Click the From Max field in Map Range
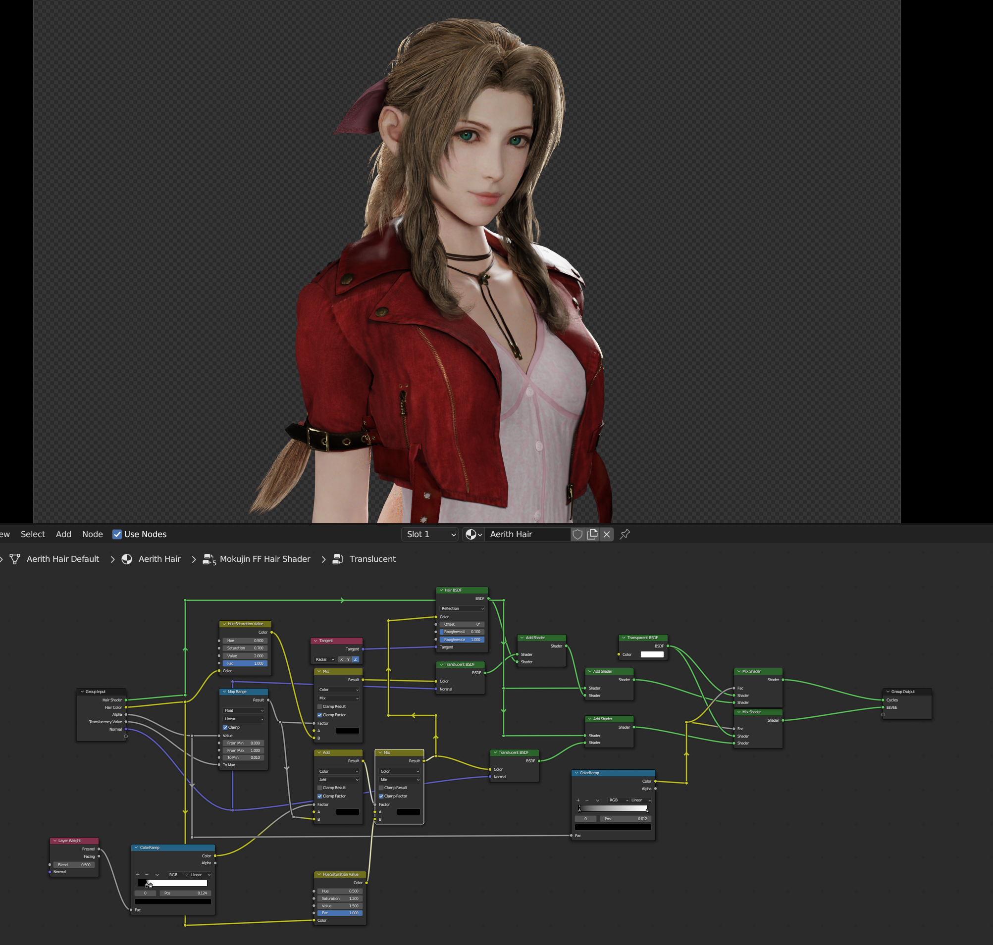Viewport: 993px width, 945px height. click(244, 750)
